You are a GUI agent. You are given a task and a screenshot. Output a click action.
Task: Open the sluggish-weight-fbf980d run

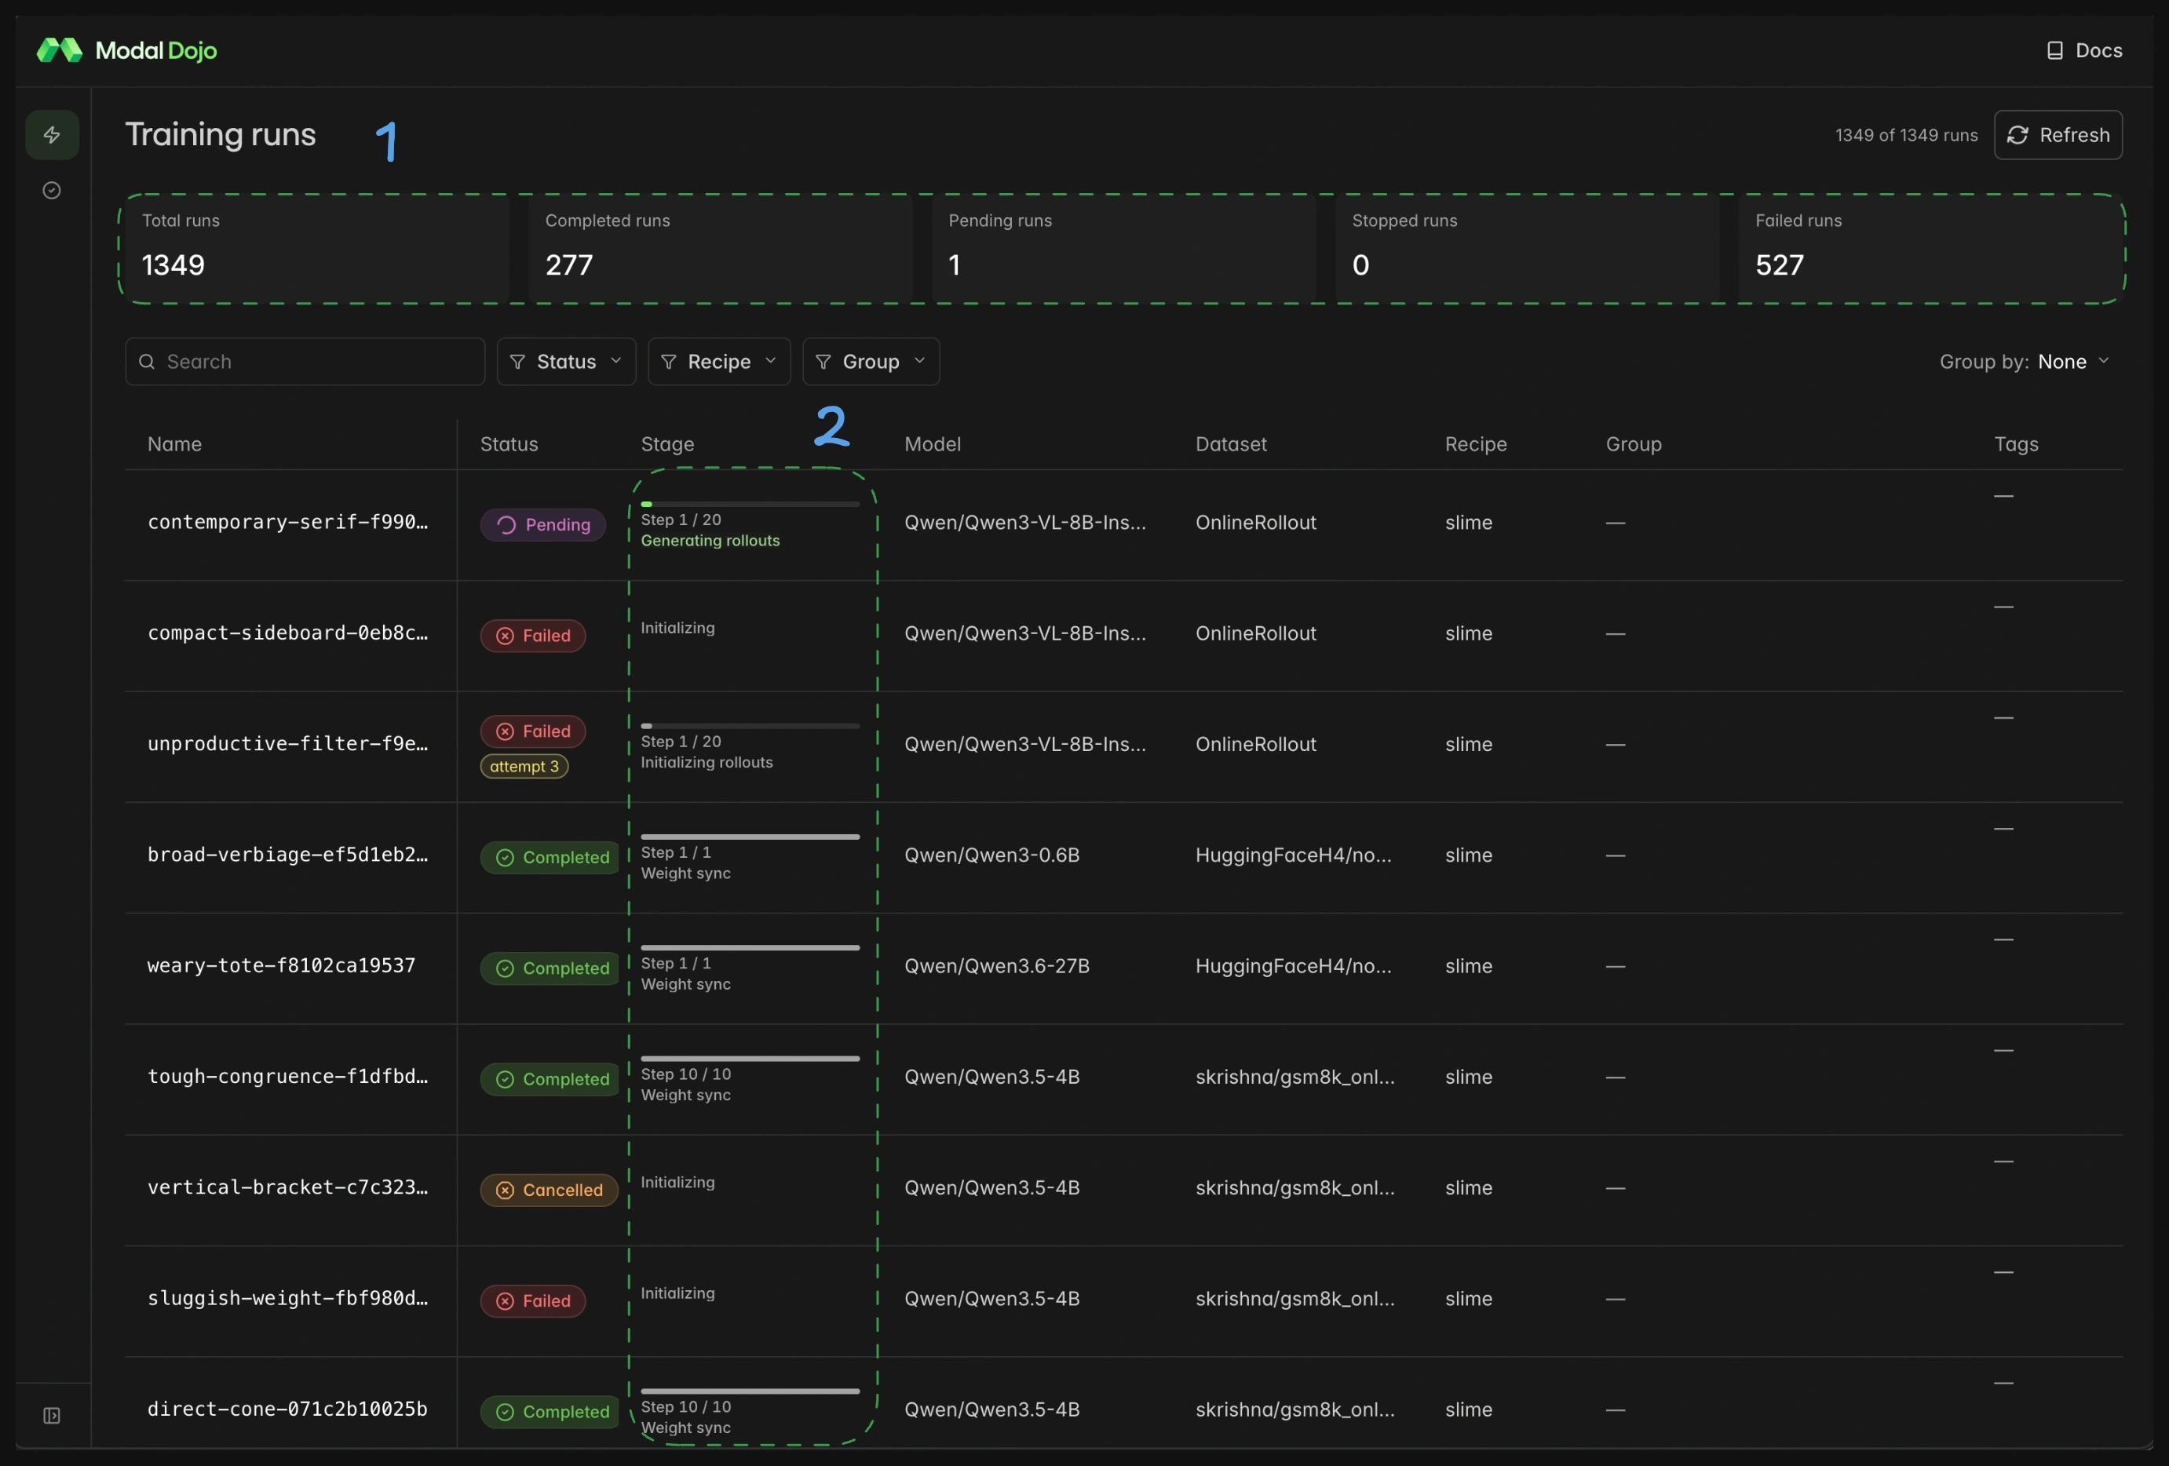coord(287,1299)
